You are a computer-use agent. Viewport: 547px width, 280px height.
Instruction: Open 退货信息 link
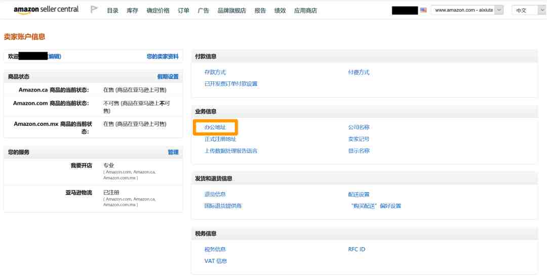(215, 194)
